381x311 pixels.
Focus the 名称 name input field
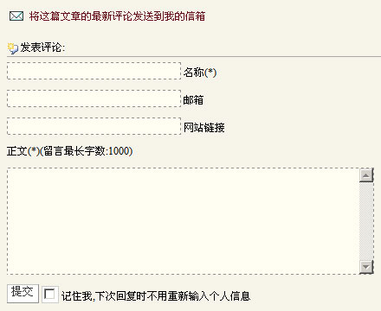pos(94,71)
